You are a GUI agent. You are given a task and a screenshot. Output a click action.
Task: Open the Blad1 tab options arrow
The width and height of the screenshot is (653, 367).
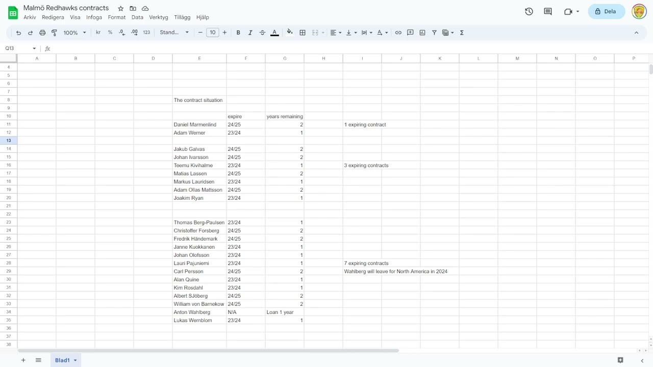click(x=75, y=360)
